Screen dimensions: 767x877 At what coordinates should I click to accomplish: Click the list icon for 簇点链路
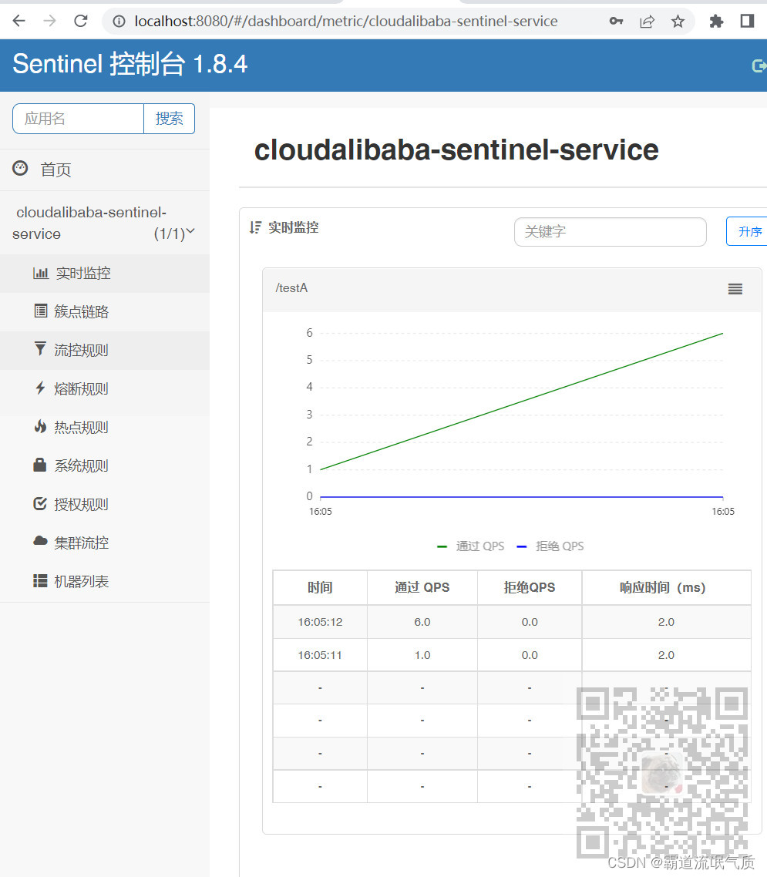point(41,311)
